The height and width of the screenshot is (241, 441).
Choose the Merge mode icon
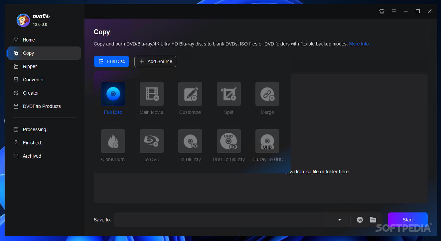point(267,94)
